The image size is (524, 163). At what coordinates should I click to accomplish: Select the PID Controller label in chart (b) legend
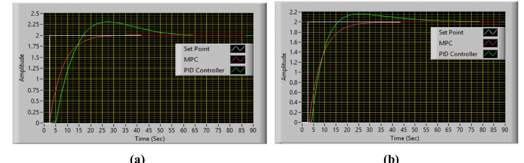(x=458, y=54)
